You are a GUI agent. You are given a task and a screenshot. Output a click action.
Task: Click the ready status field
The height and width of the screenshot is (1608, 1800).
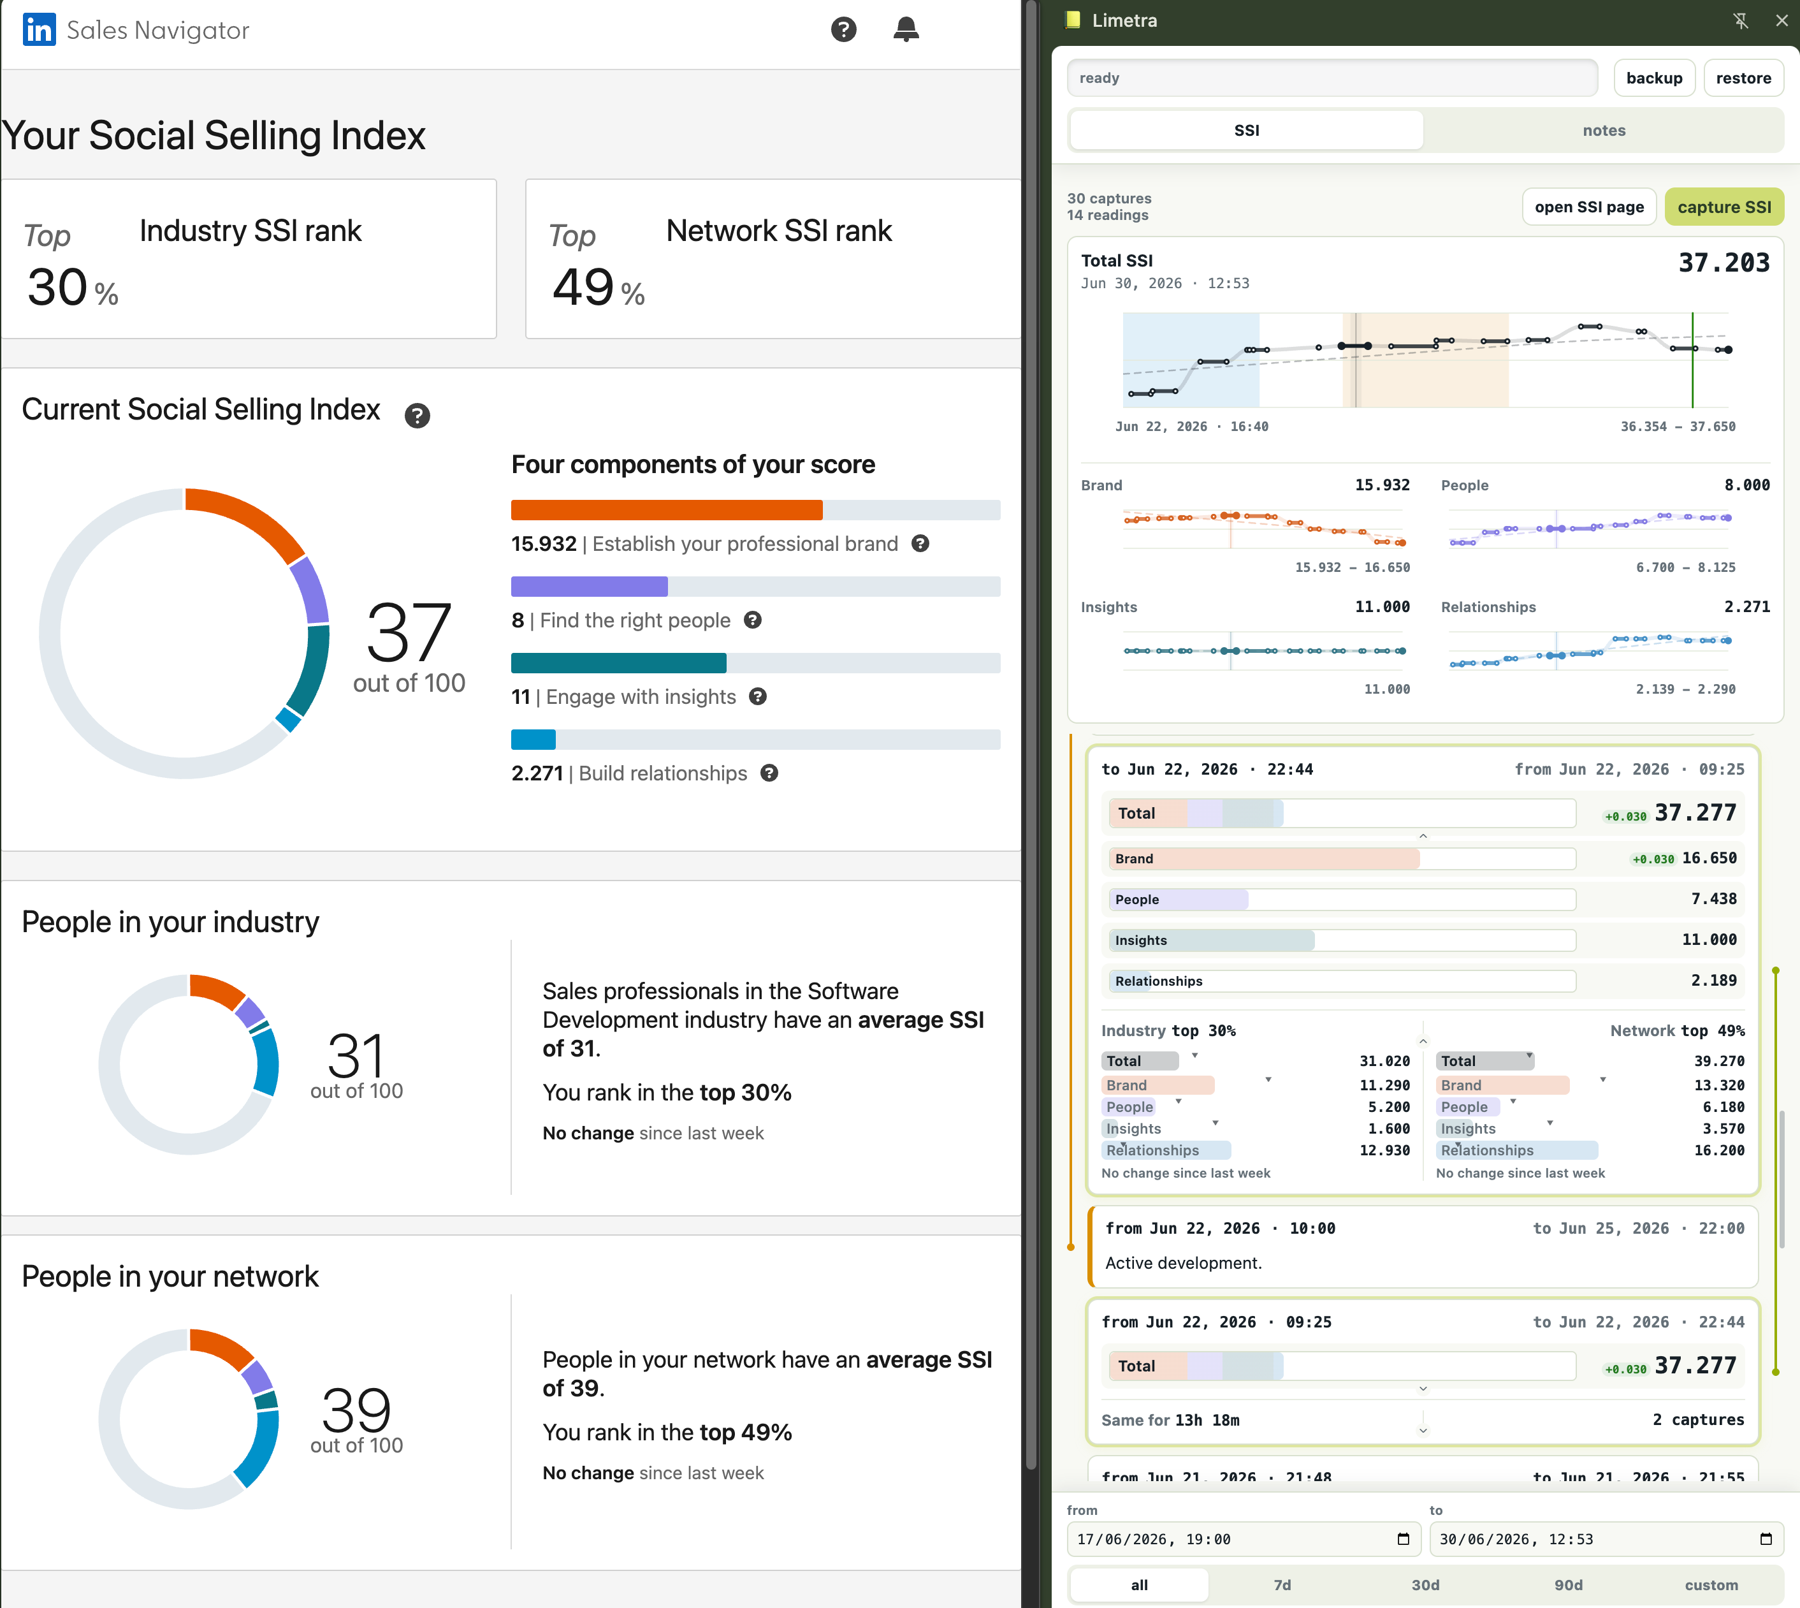coord(1332,78)
